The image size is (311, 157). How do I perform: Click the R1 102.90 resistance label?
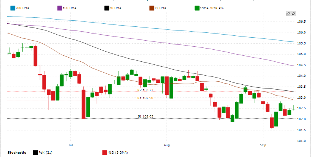(x=145, y=98)
